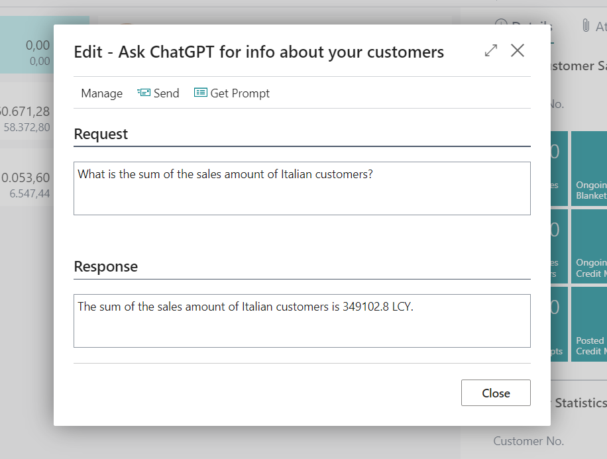
Task: Open the Ongoing Blanket tile in background
Action: 589,168
